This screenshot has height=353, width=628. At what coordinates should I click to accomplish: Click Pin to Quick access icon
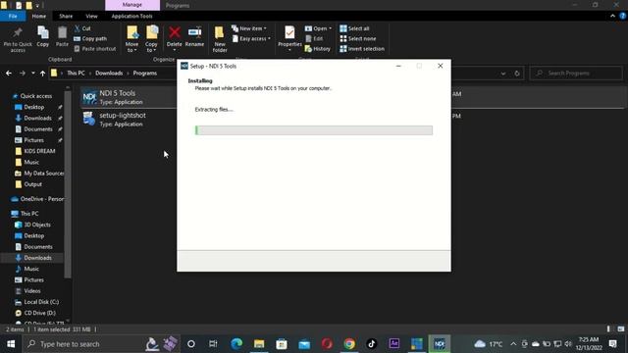pos(18,39)
